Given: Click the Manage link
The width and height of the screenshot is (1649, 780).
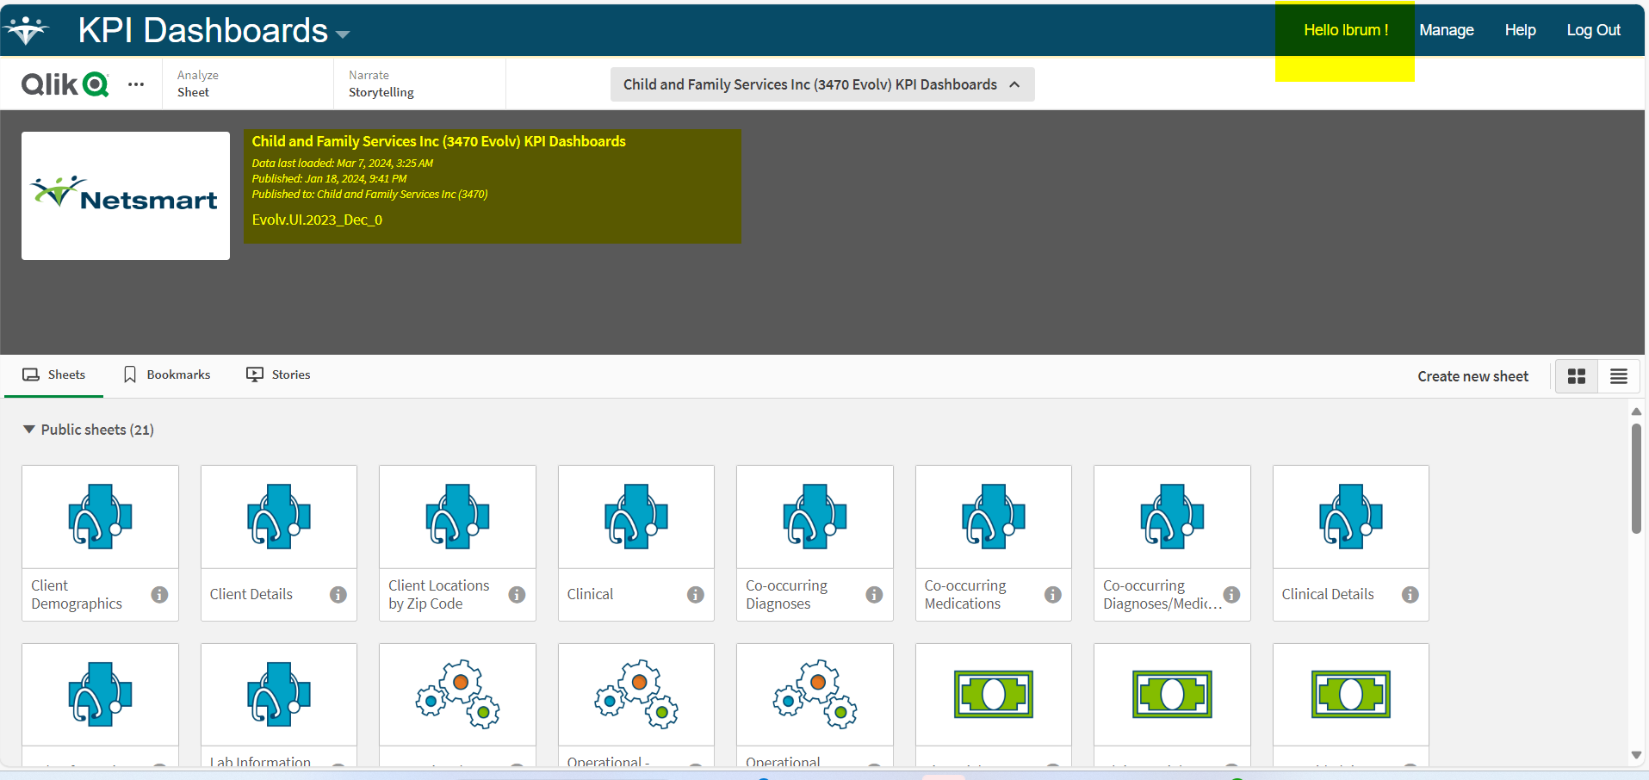Looking at the screenshot, I should click(x=1447, y=30).
